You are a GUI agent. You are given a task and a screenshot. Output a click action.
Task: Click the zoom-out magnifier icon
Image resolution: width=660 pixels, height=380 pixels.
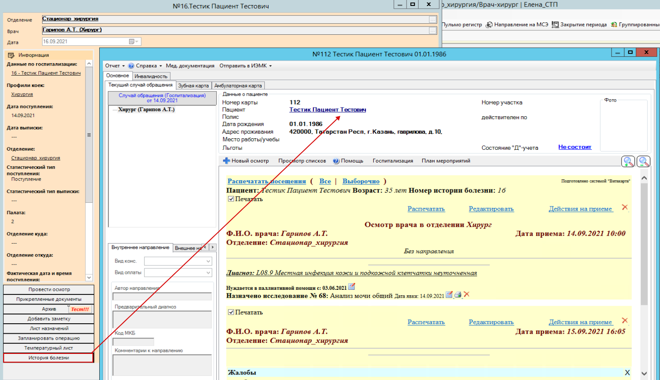[644, 162]
